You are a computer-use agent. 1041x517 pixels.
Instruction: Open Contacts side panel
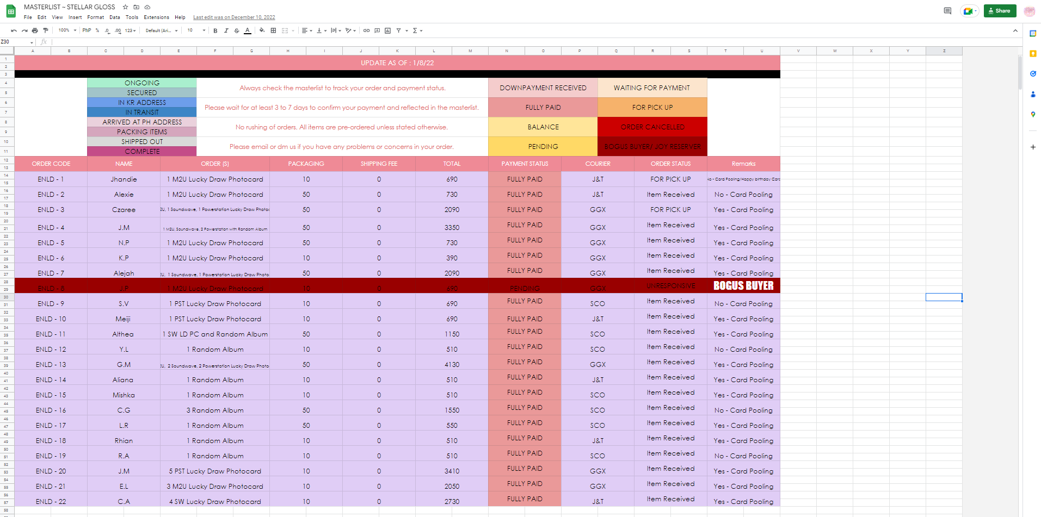click(x=1033, y=94)
